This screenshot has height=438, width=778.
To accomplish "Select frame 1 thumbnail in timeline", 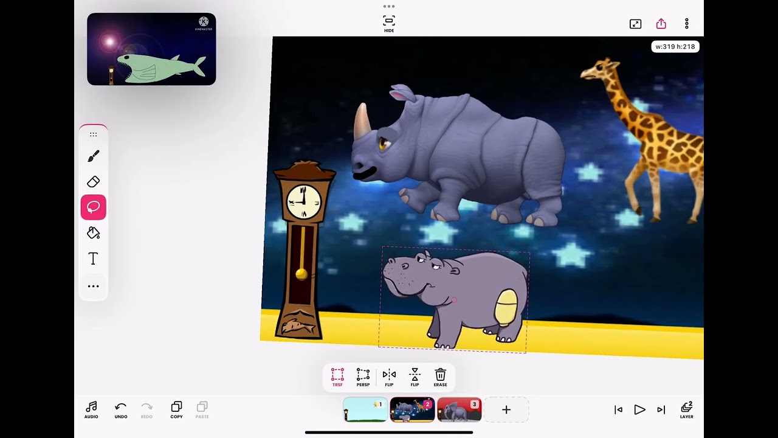I will click(x=365, y=409).
